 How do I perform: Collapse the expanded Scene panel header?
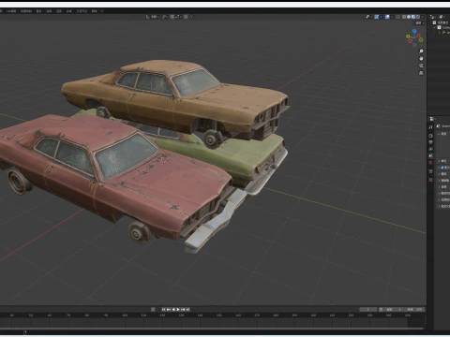coord(442,134)
